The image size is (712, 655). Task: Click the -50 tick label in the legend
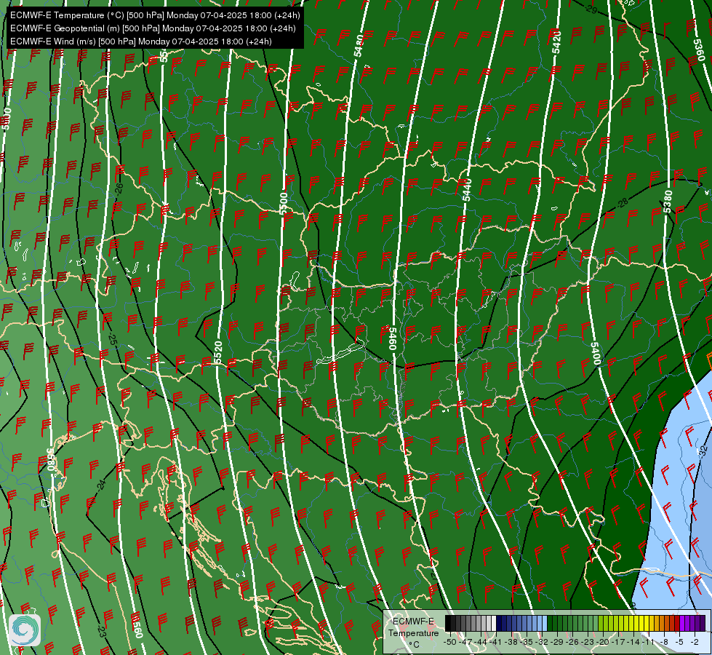tap(449, 642)
